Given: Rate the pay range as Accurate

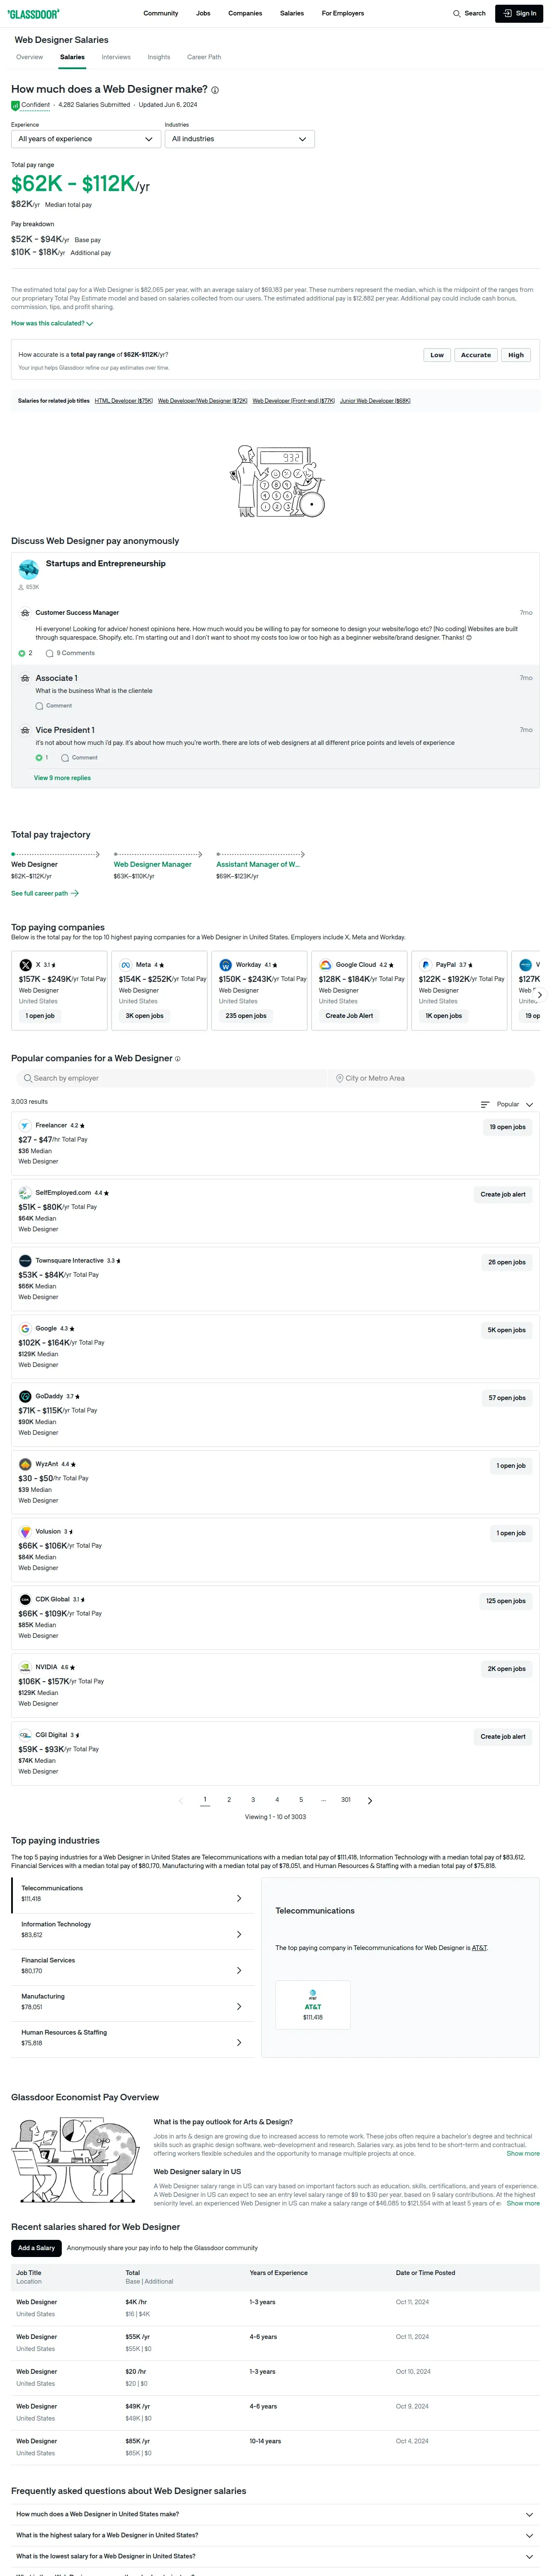Looking at the screenshot, I should point(476,355).
